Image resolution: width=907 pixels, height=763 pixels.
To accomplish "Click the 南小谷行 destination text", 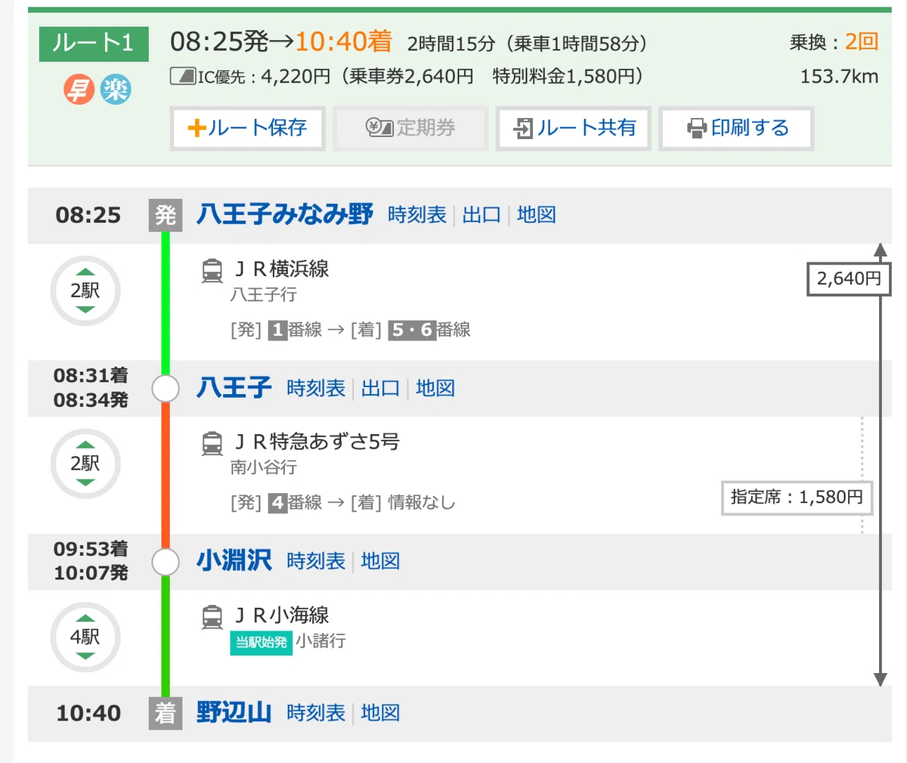I will click(264, 467).
